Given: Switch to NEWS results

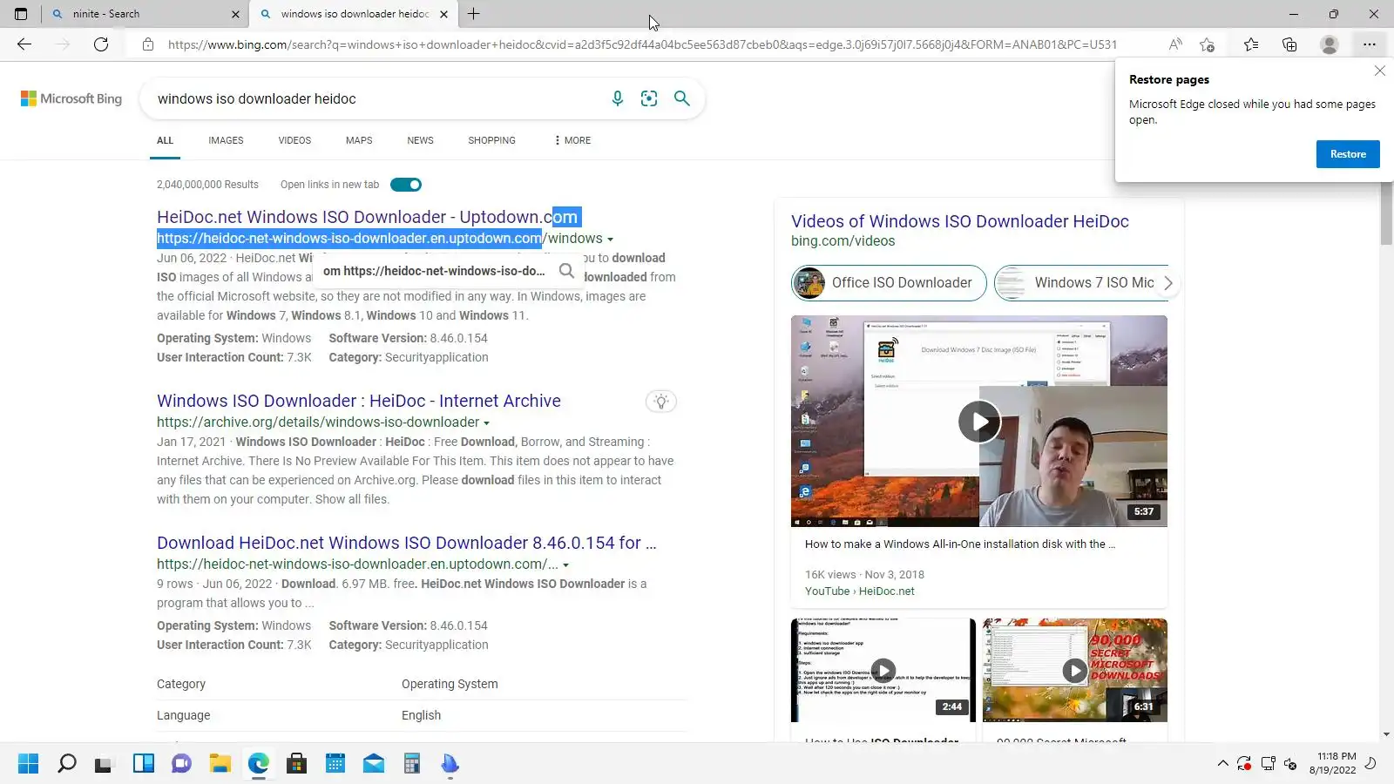Looking at the screenshot, I should point(420,140).
